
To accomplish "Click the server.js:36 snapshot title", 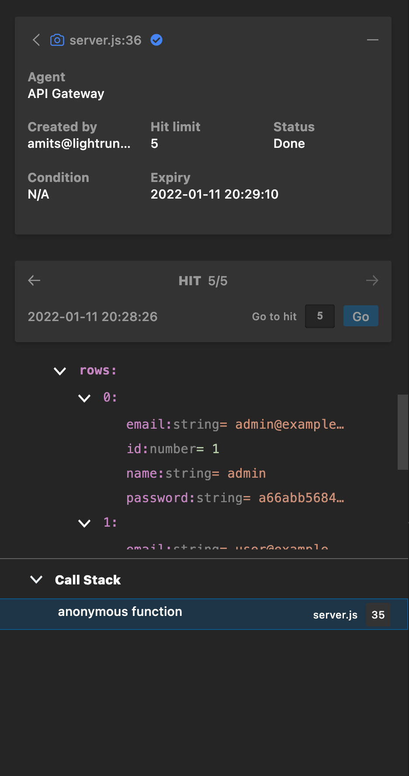I will [105, 40].
